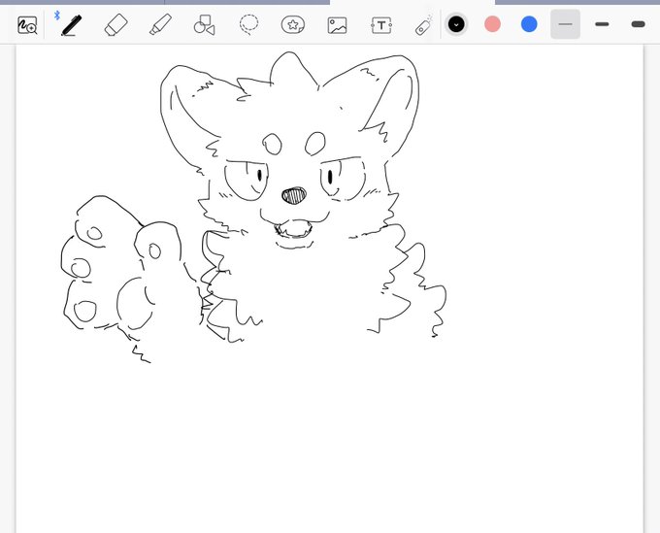The width and height of the screenshot is (660, 533).
Task: Open the black color swatch options
Action: [x=456, y=24]
